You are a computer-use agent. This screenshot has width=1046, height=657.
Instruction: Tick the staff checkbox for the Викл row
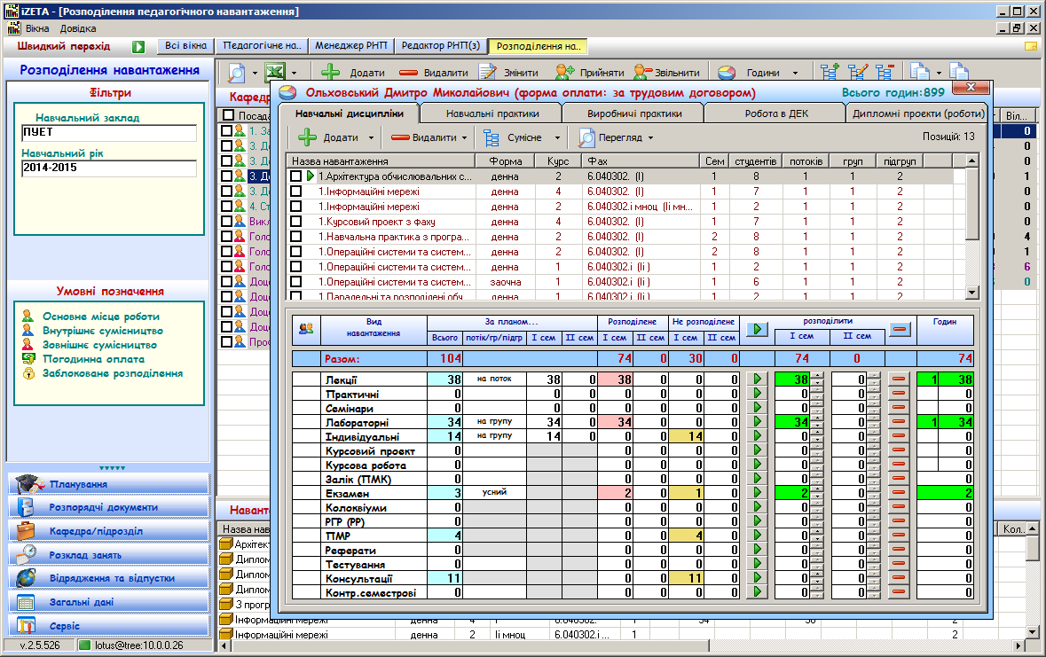click(x=227, y=221)
